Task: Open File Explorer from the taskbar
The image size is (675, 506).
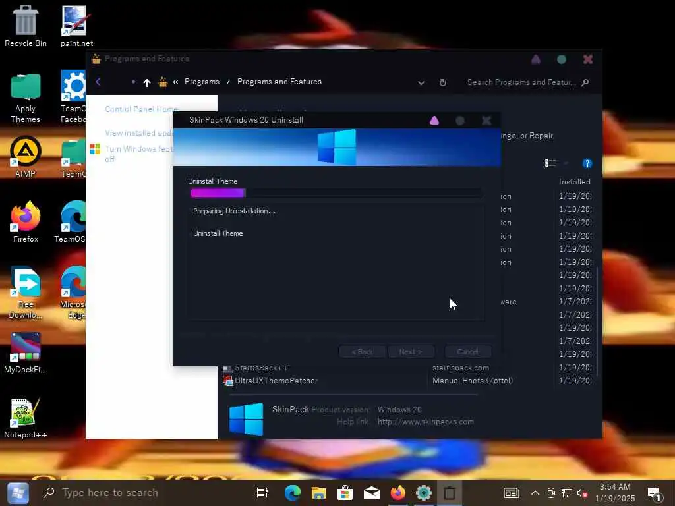Action: pos(318,493)
